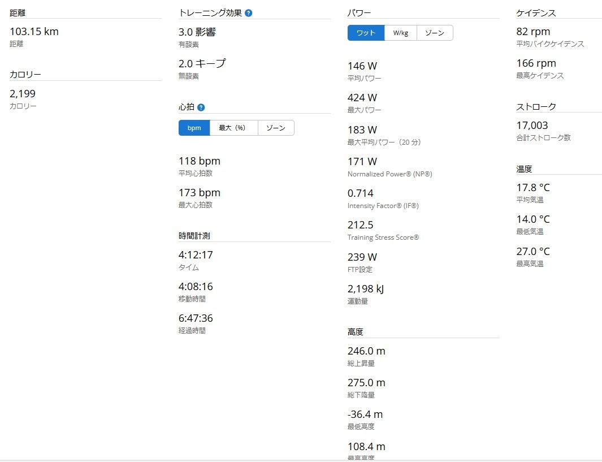Click the 2.0 キープ anaerobic value
Screen dimensions: 602x462
(x=202, y=63)
